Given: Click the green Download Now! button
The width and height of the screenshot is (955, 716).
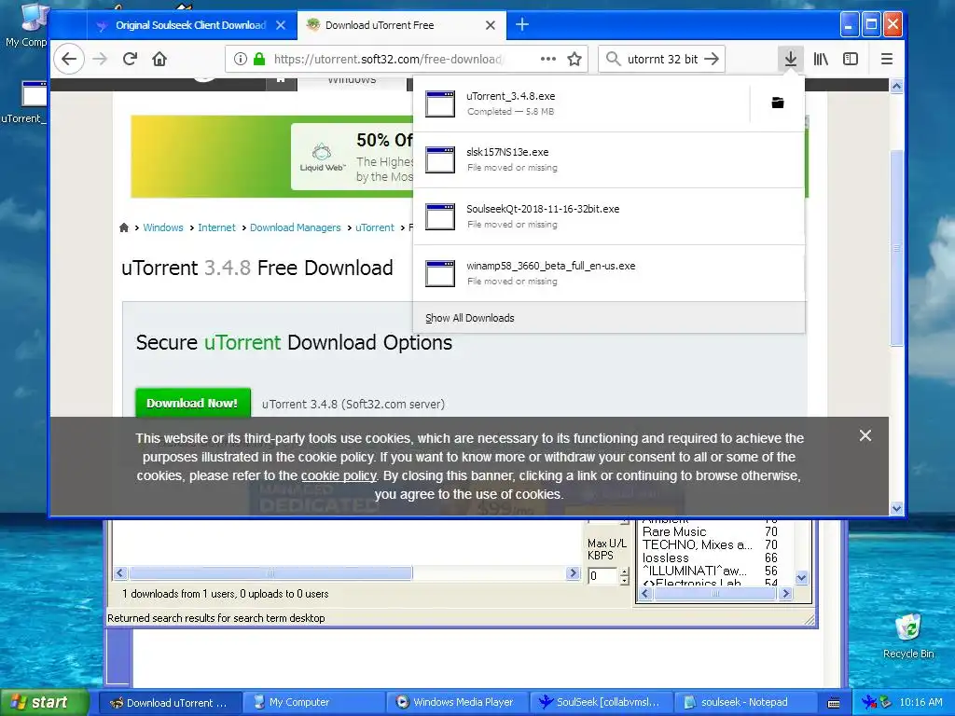Looking at the screenshot, I should (192, 403).
